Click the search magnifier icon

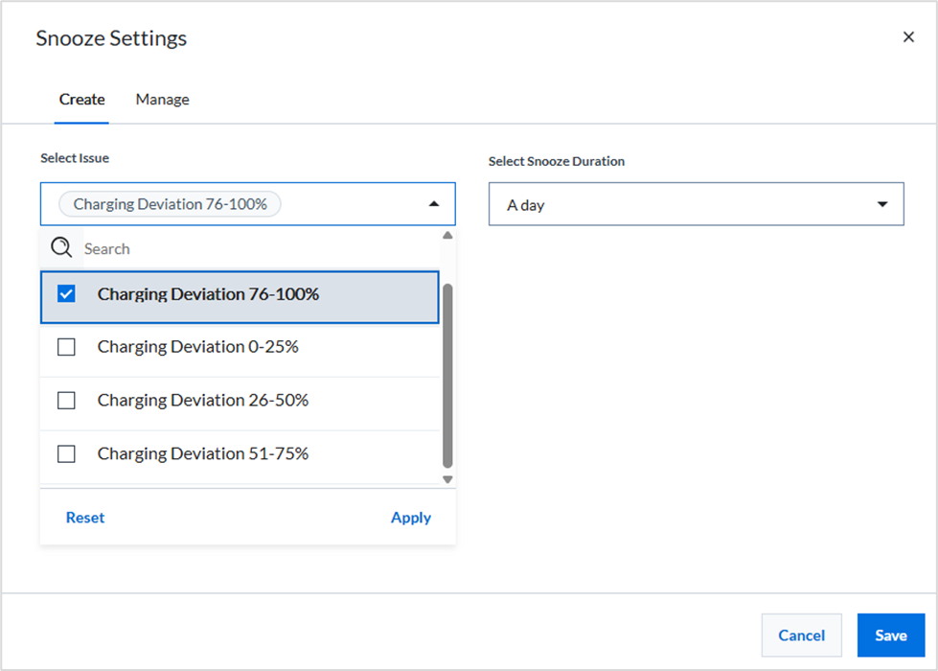point(61,247)
